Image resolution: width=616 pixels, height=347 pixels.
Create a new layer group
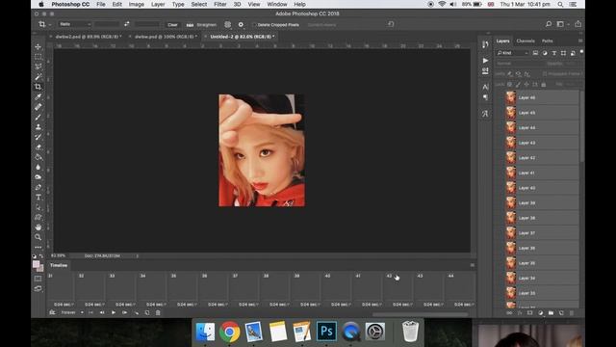(x=551, y=313)
